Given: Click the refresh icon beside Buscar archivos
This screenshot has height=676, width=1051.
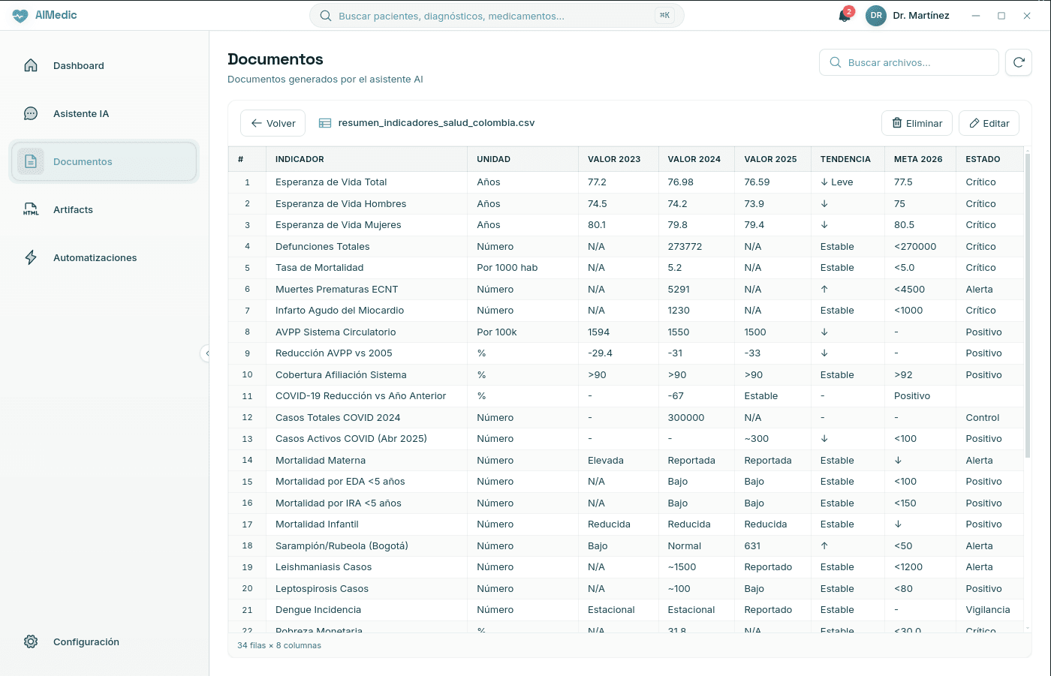Looking at the screenshot, I should click(1019, 62).
